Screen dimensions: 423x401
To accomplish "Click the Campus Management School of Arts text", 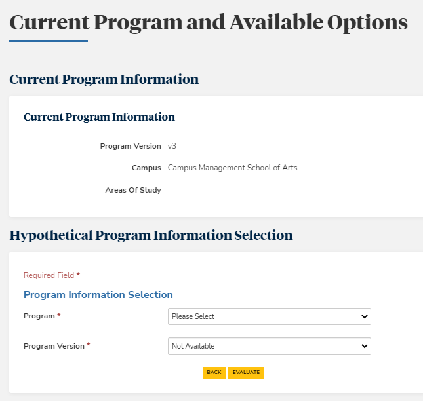I will pos(232,168).
